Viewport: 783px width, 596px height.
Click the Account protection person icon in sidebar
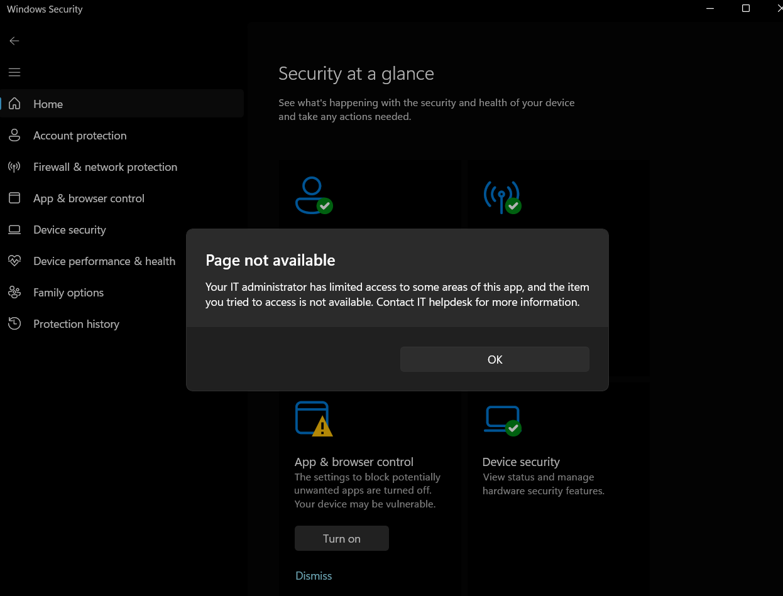[14, 135]
